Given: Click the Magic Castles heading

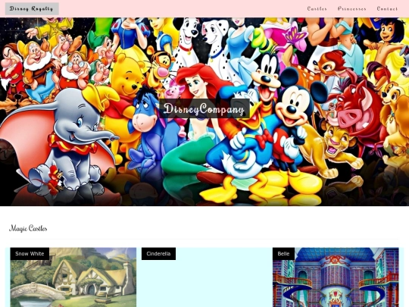Looking at the screenshot, I should pyautogui.click(x=28, y=228).
